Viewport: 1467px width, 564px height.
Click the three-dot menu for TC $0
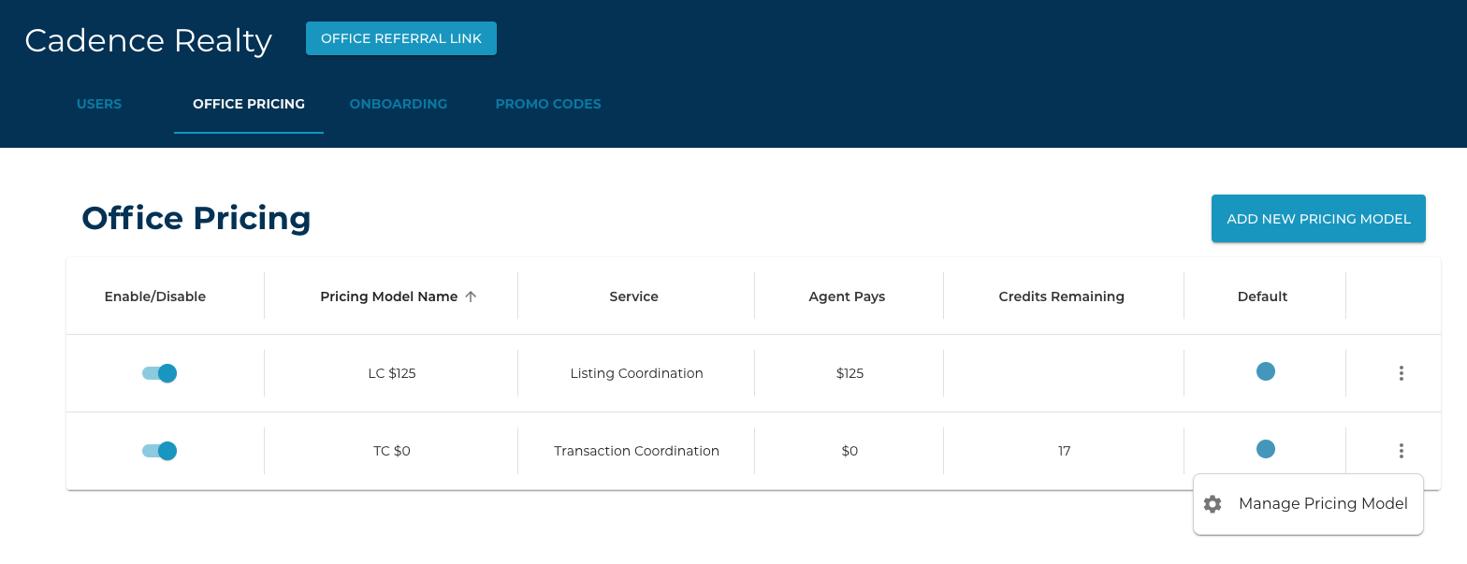pyautogui.click(x=1401, y=451)
